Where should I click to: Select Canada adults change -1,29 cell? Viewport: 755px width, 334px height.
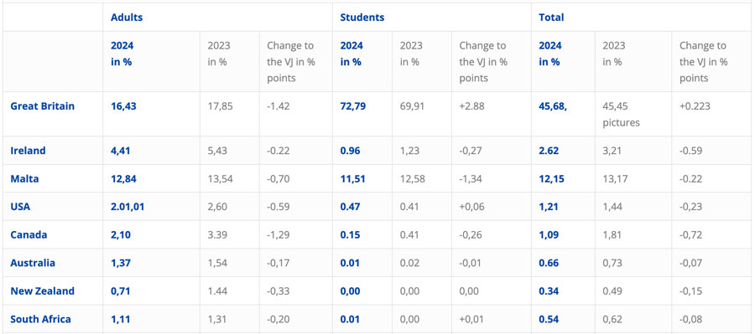(279, 235)
